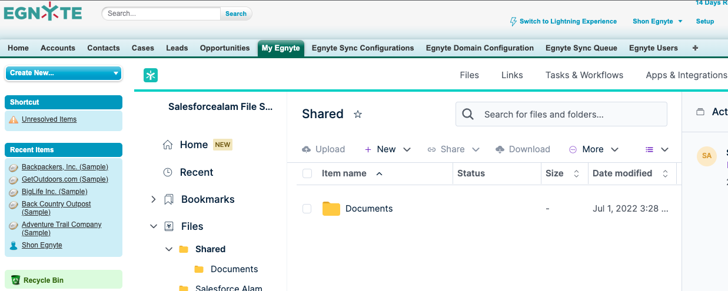Collapse the Files tree node

[x=154, y=226]
